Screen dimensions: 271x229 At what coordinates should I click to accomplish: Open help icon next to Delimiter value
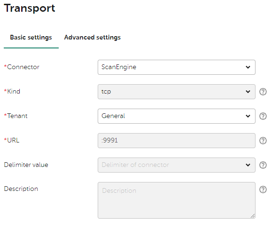[x=263, y=165]
